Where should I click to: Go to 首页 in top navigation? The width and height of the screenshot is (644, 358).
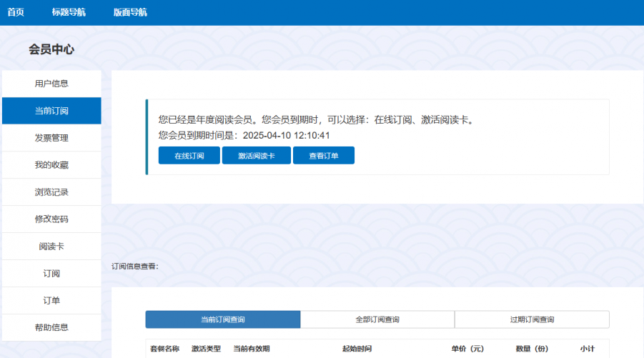click(16, 12)
